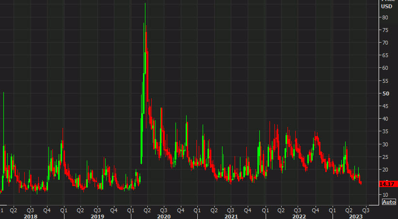Image resolution: width=398 pixels, height=219 pixels.
Task: Click the Q3 label above 2020
Action: pos(164,210)
